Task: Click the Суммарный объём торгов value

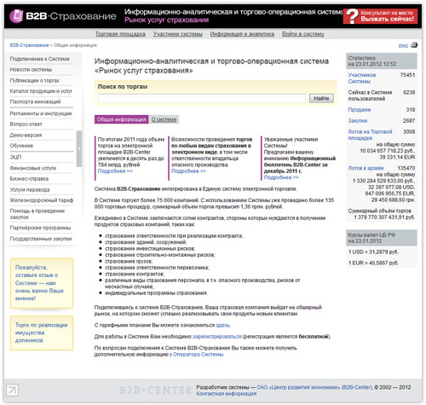Action: 384,217
